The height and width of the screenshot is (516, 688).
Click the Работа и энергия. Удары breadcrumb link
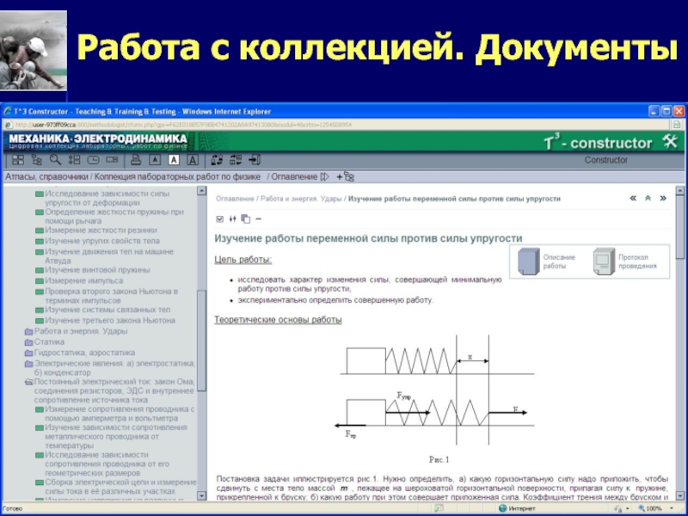[301, 199]
